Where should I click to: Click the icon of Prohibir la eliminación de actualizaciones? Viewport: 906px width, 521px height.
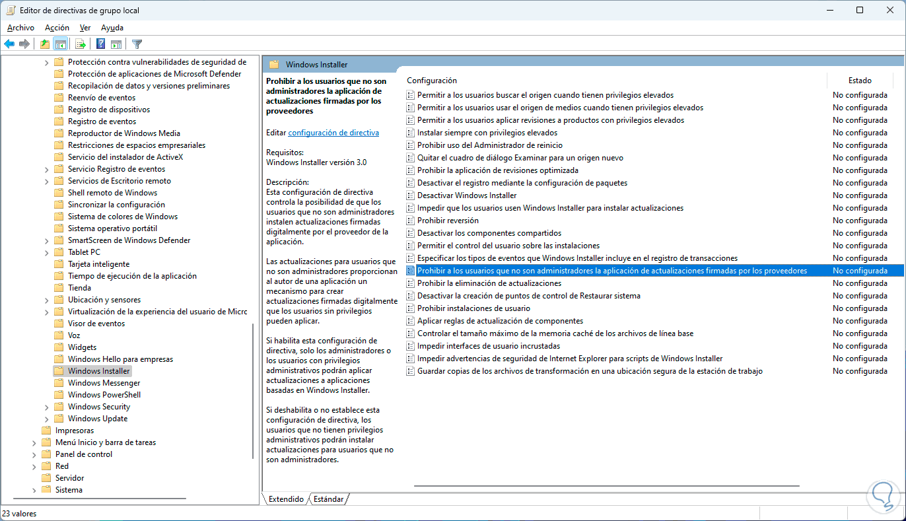410,283
